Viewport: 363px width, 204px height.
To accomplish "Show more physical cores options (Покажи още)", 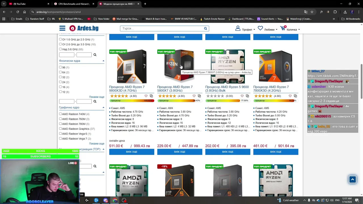I will [x=97, y=97].
